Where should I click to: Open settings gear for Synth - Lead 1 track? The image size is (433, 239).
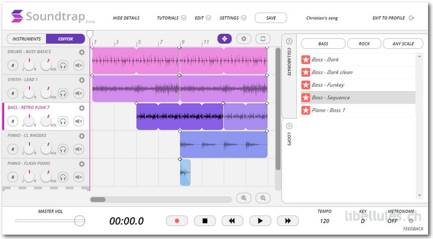[x=82, y=80]
